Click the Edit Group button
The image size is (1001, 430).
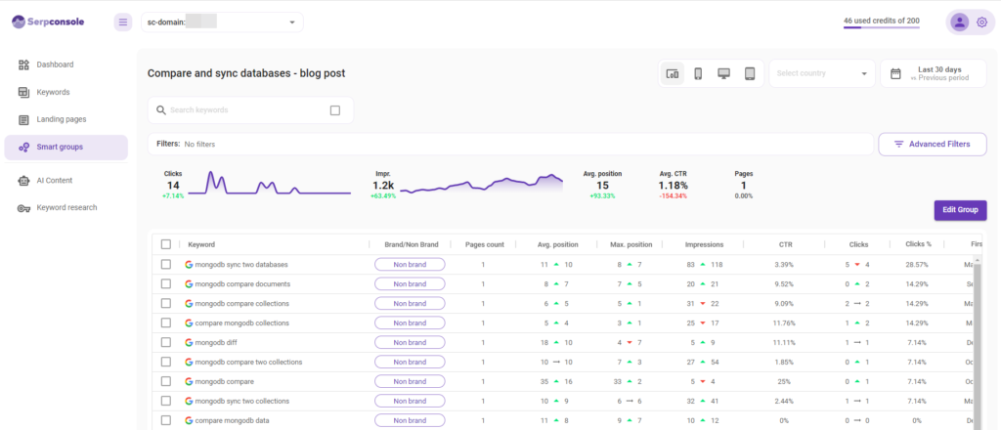pos(960,210)
